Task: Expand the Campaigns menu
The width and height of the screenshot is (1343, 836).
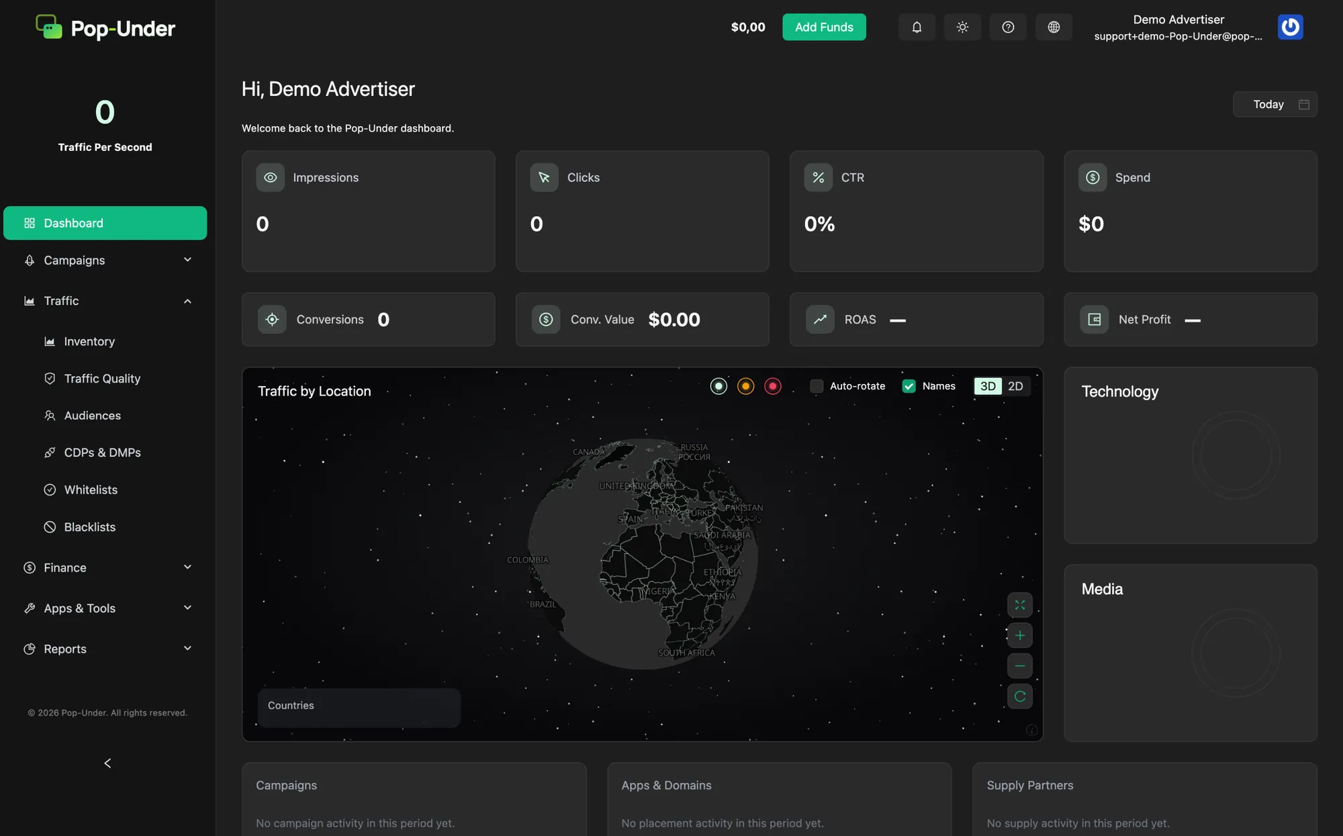Action: click(x=105, y=260)
